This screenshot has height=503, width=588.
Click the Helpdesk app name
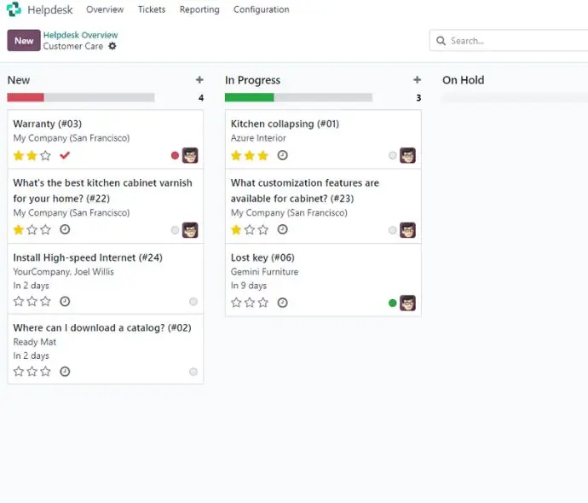[x=50, y=9]
